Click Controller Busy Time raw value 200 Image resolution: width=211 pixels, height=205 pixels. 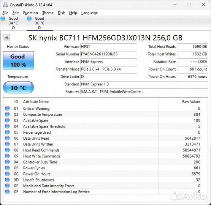pos(197,162)
